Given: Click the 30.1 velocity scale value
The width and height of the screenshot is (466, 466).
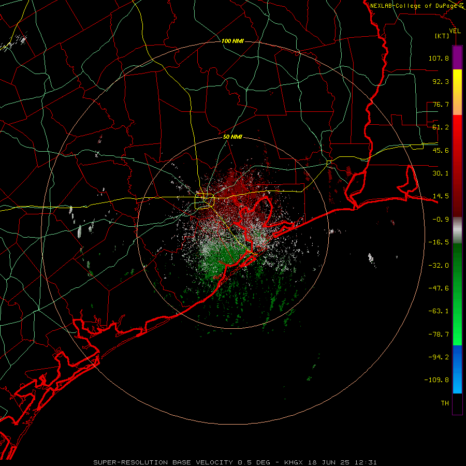Looking at the screenshot, I should point(441,173).
